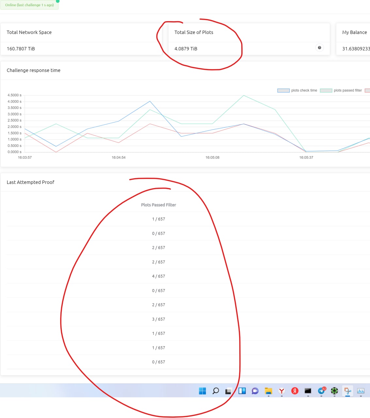Click the '4 / 657' table row

(188, 276)
